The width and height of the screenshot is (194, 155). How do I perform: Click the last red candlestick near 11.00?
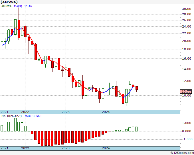[x=137, y=88]
